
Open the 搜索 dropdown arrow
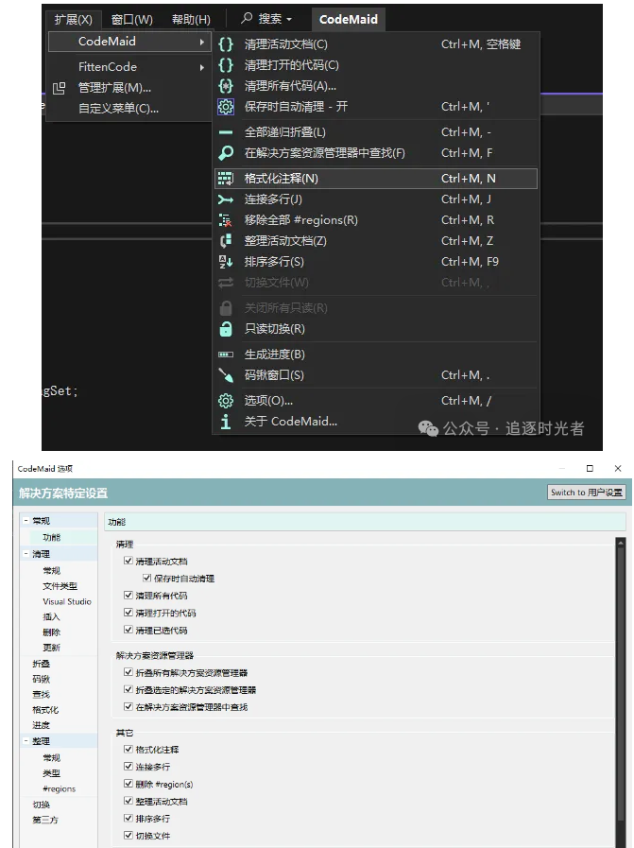[x=289, y=20]
